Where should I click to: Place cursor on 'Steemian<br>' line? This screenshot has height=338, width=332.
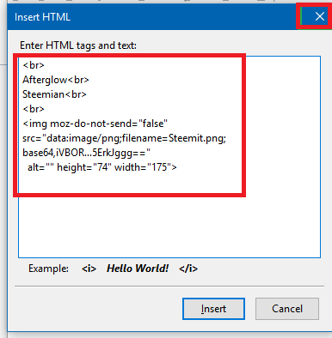pos(54,94)
